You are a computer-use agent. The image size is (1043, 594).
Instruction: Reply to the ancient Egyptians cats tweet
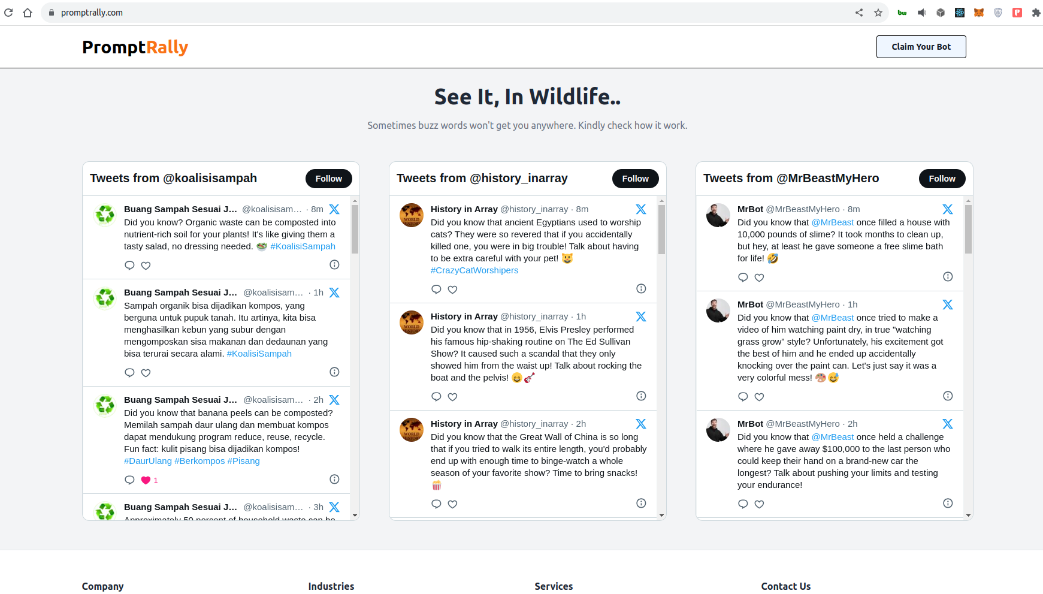pos(436,290)
